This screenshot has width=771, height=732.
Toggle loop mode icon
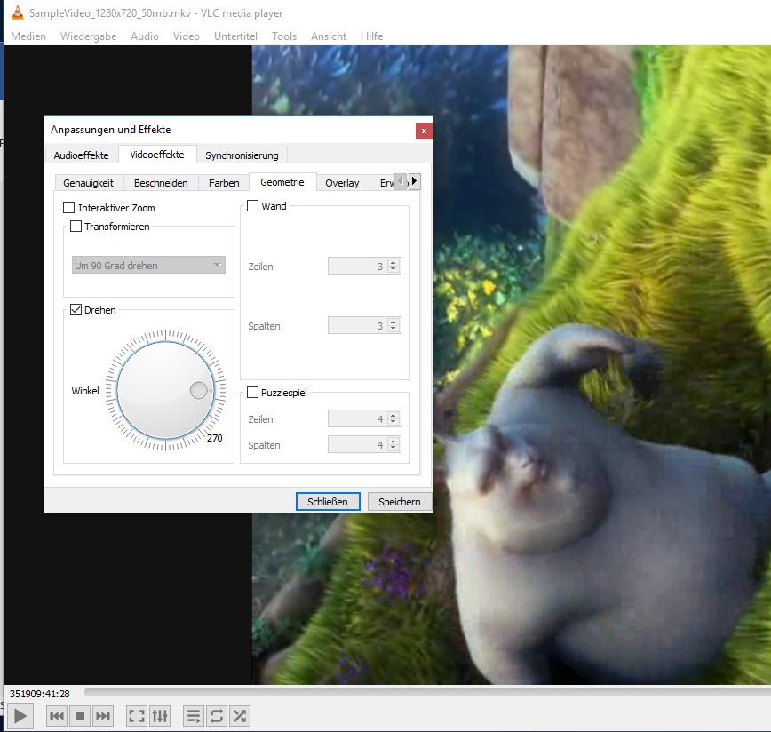[x=217, y=716]
